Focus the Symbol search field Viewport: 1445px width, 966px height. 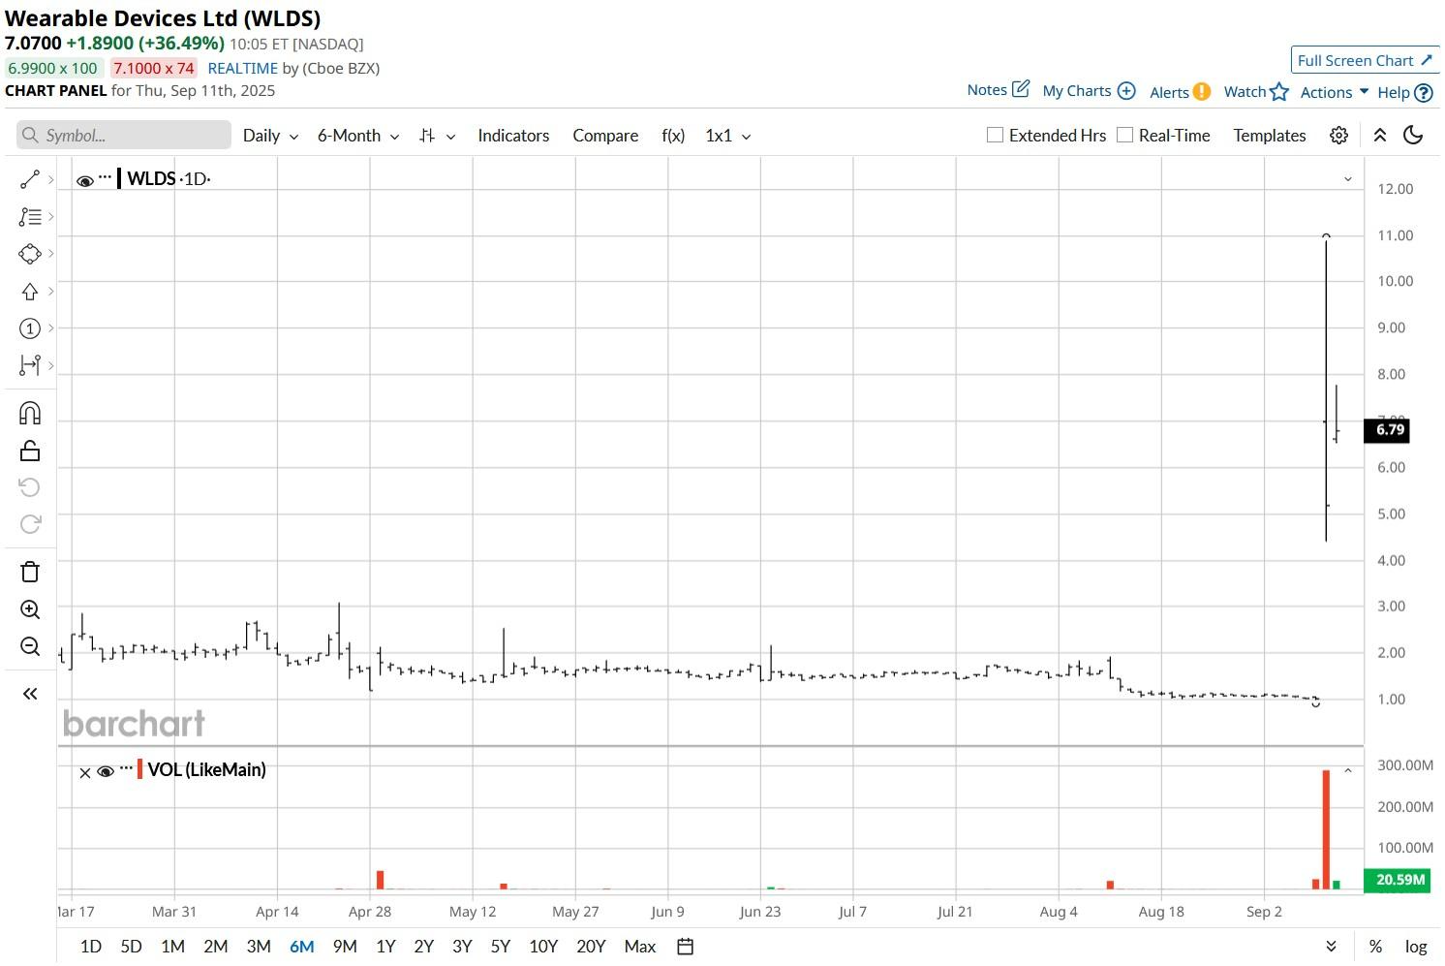[124, 135]
